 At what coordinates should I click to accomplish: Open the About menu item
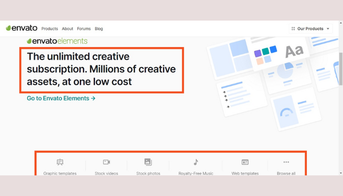point(68,28)
